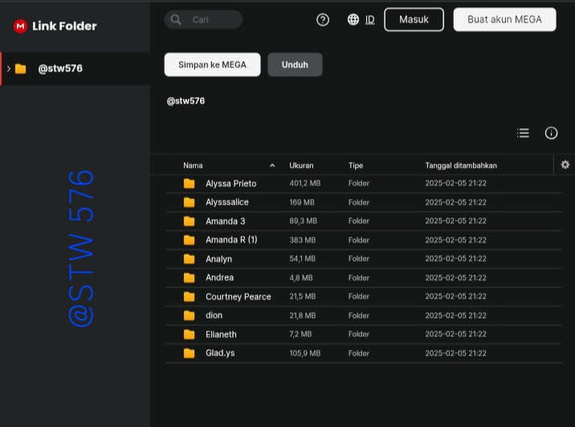
Task: Open the help question mark icon
Action: 323,19
